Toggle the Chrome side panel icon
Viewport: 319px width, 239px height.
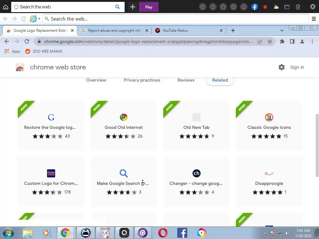(x=292, y=41)
